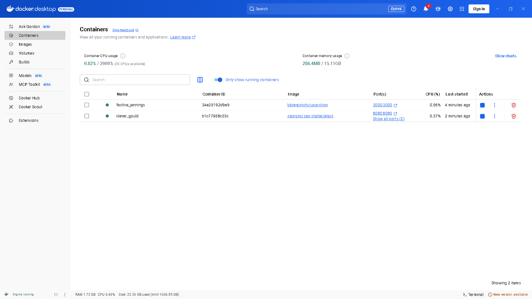Expand Show all ports (2)
This screenshot has height=299, width=532.
(388, 119)
